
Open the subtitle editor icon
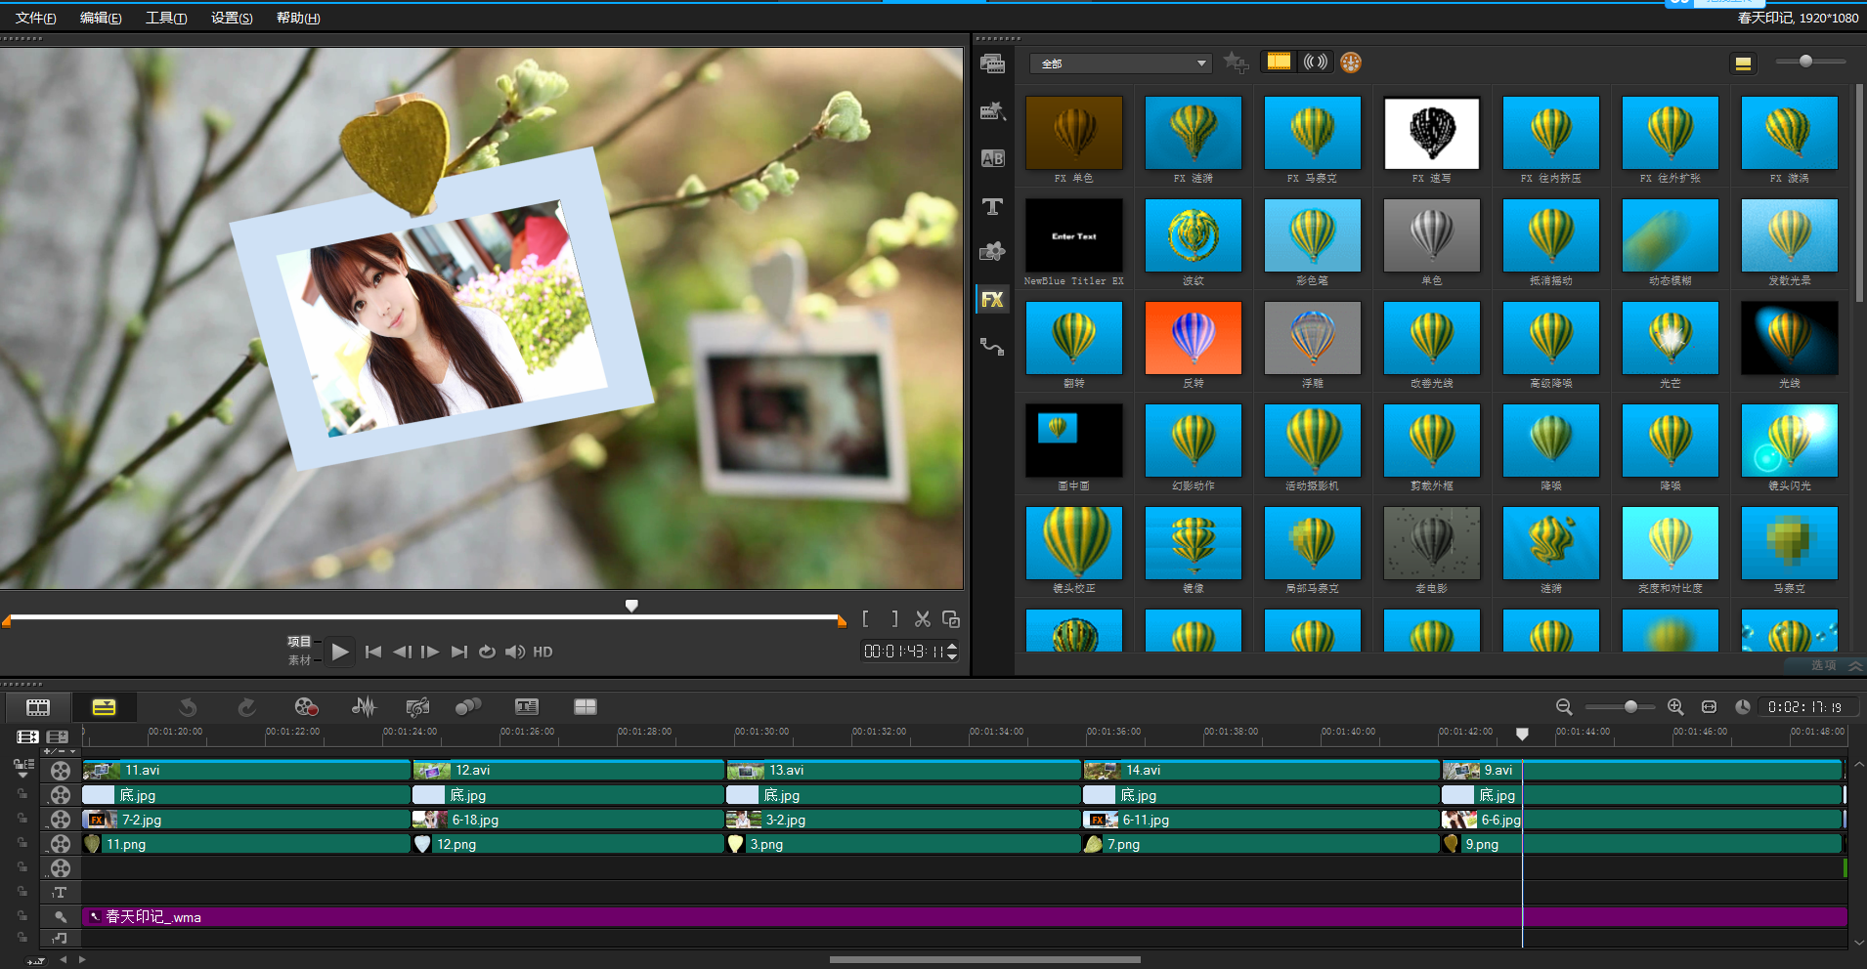527,706
